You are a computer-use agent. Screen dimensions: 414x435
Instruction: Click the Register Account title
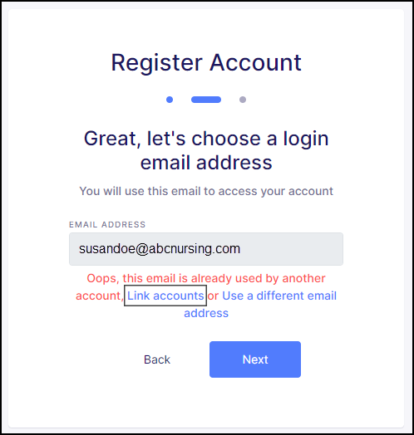[x=206, y=63]
